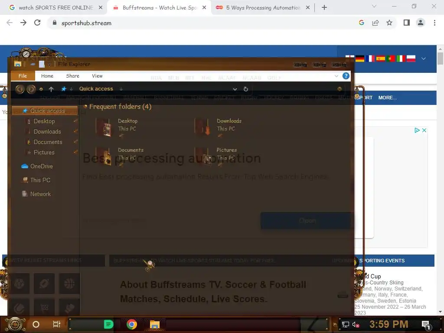Select the French flag language
Screen dimensions: 444x333
click(370, 59)
